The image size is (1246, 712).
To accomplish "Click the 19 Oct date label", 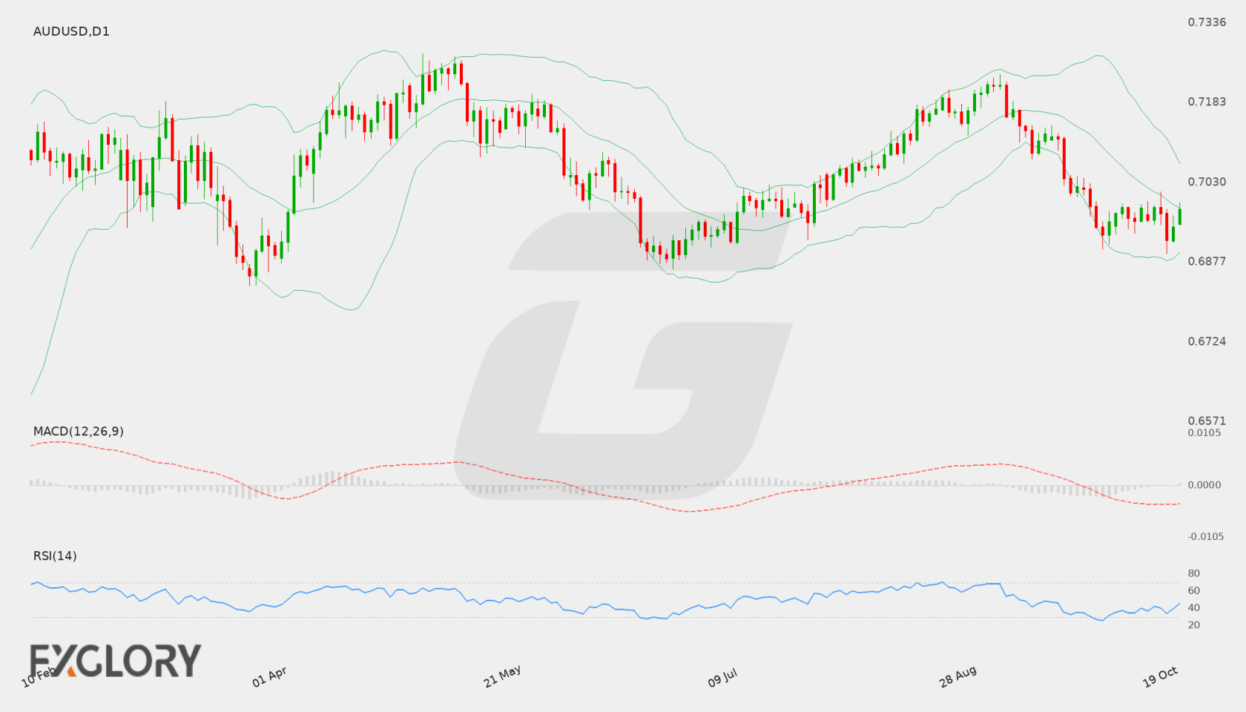I will tap(1161, 676).
